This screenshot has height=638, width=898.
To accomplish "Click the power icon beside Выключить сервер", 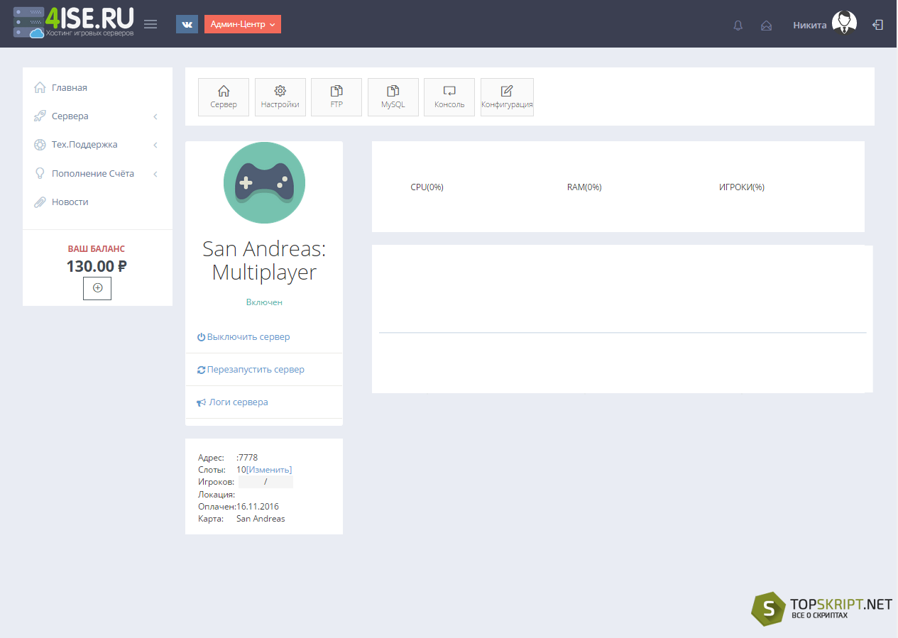I will click(x=201, y=337).
